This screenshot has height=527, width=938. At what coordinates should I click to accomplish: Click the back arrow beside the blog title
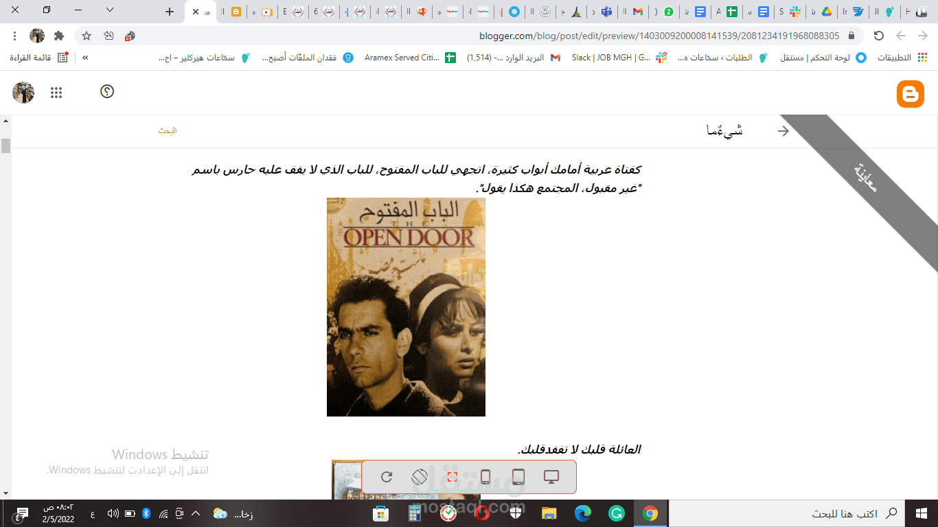coord(783,131)
